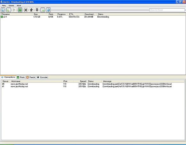
Task: Select connection #1 news.just4today.net row
Action: click(x=93, y=87)
